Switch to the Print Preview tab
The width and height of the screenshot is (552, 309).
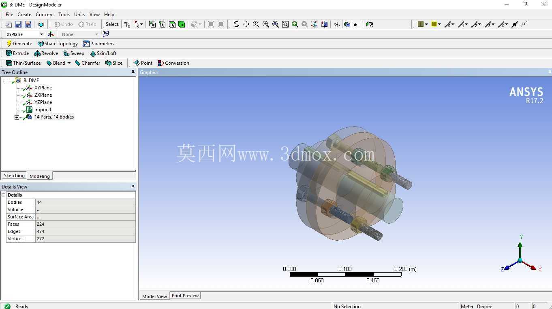tap(185, 296)
